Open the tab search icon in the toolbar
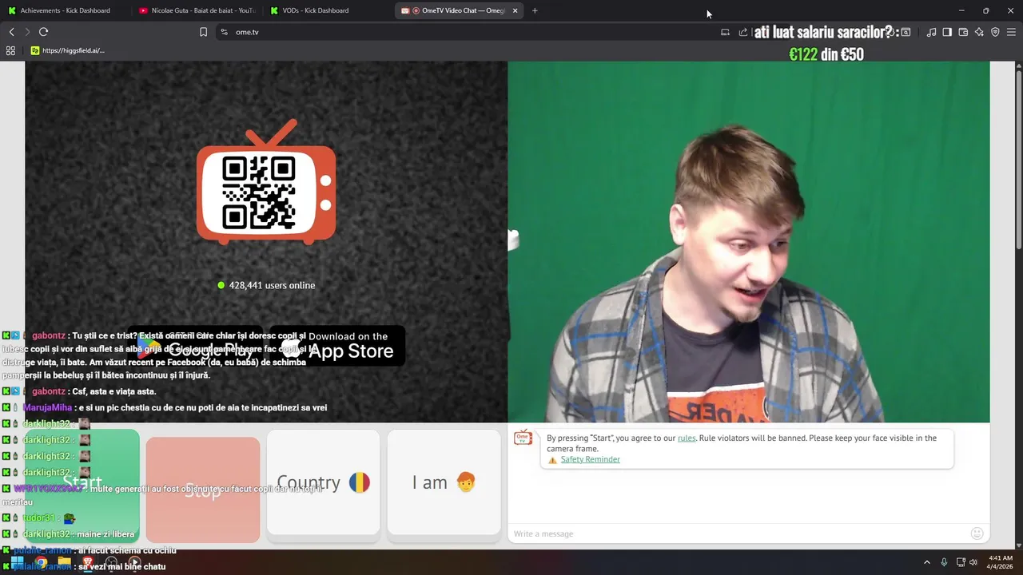This screenshot has width=1023, height=575. pos(906,32)
